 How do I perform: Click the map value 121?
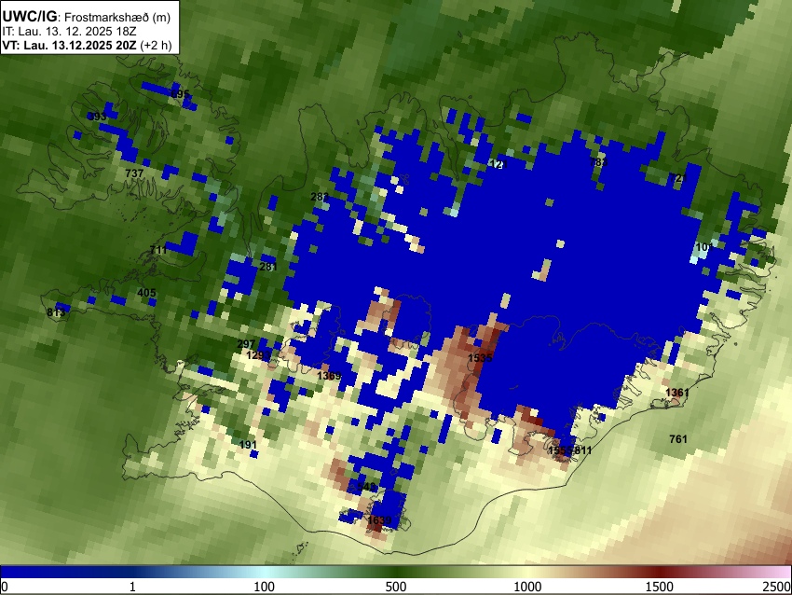click(x=498, y=164)
